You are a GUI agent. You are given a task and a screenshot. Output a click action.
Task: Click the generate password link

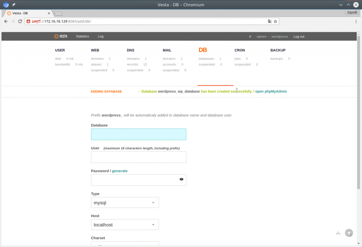click(119, 171)
